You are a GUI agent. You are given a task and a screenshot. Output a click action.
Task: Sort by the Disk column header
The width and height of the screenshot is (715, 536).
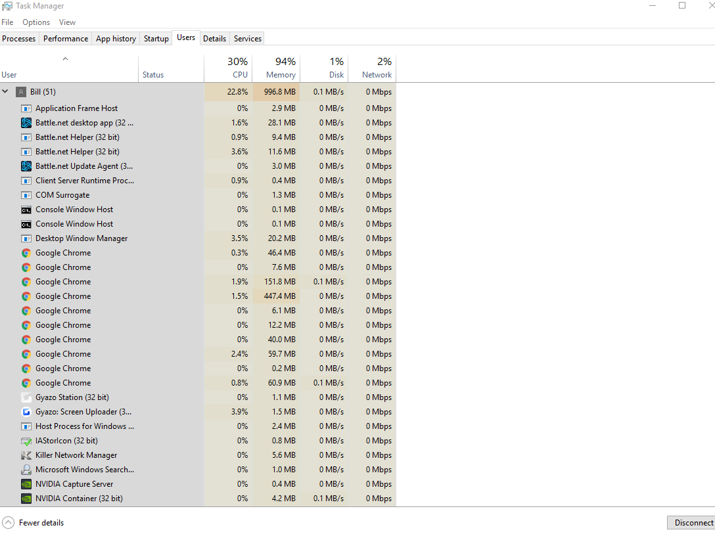point(324,68)
